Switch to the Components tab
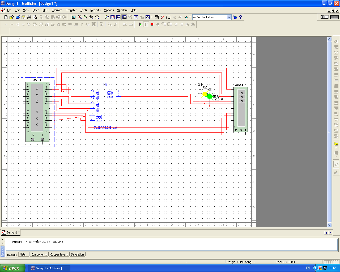The image size is (340, 272). (x=39, y=254)
